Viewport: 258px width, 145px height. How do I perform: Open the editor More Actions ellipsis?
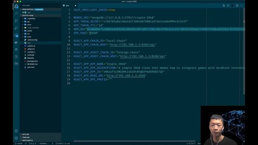(x=241, y=5)
